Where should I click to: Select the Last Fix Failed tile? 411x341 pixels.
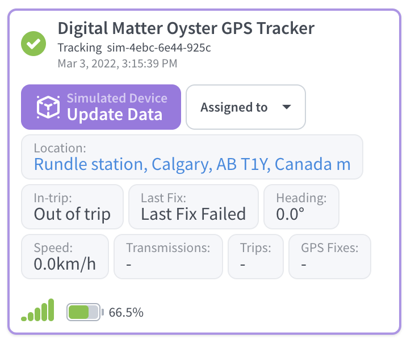coord(194,207)
